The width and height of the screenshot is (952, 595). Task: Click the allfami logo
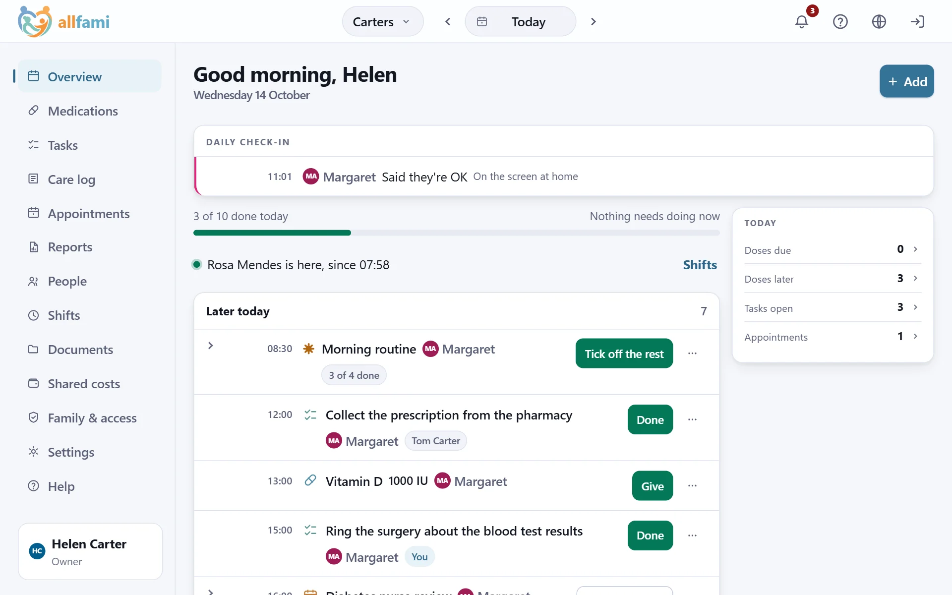(x=63, y=22)
